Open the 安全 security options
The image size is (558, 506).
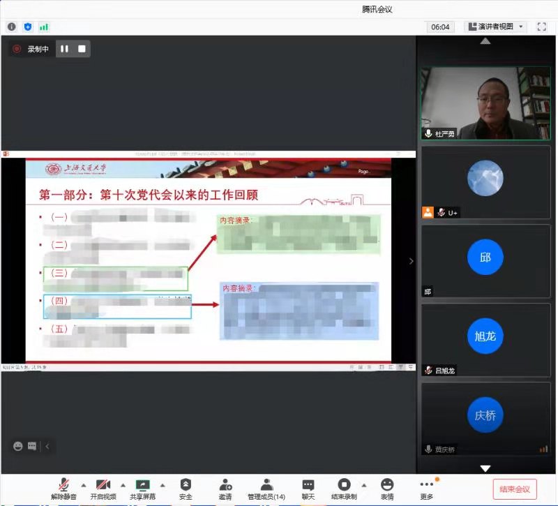(186, 489)
